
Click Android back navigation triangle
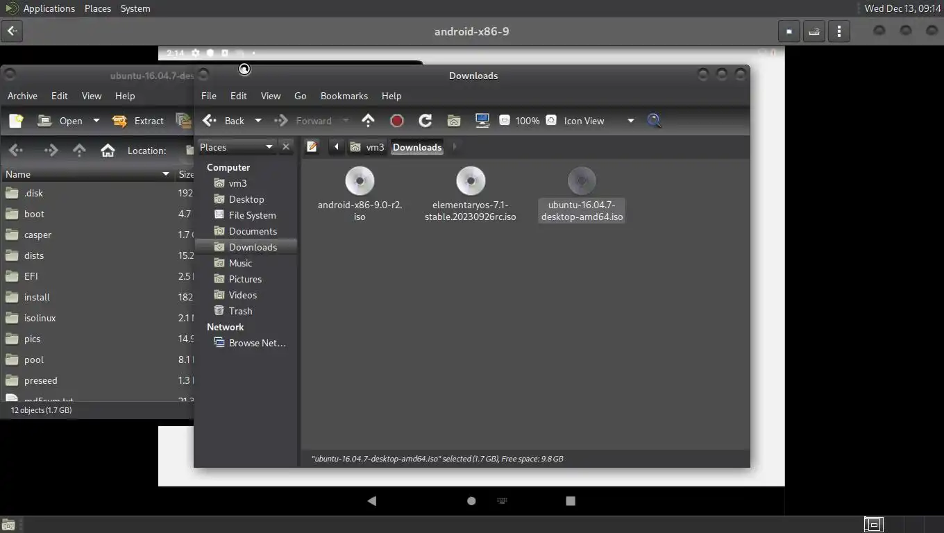(372, 500)
